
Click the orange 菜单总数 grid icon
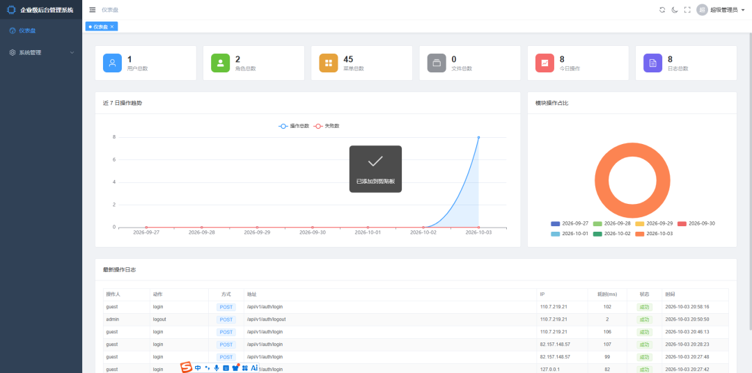pos(329,63)
